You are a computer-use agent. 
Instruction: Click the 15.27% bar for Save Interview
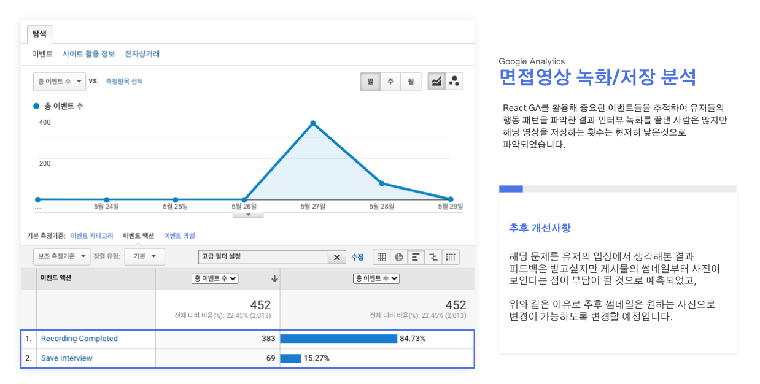click(x=291, y=358)
